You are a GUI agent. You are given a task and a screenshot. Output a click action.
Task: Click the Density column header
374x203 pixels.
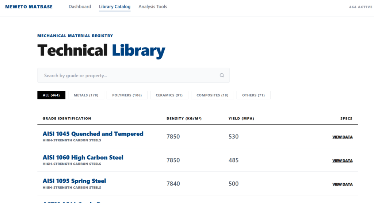point(184,118)
